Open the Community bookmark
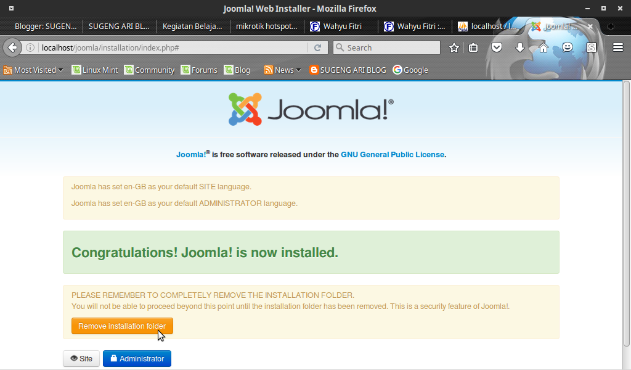 tap(149, 70)
